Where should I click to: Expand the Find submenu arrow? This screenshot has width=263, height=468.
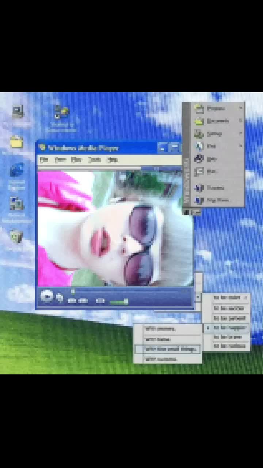pos(241,146)
